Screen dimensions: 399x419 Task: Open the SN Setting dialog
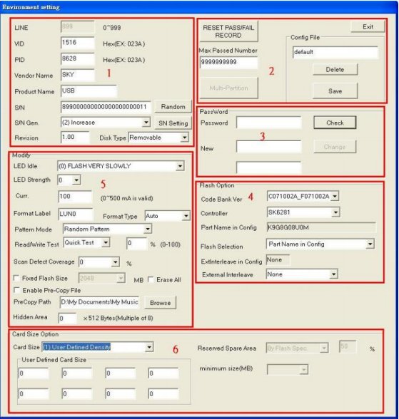pyautogui.click(x=173, y=123)
